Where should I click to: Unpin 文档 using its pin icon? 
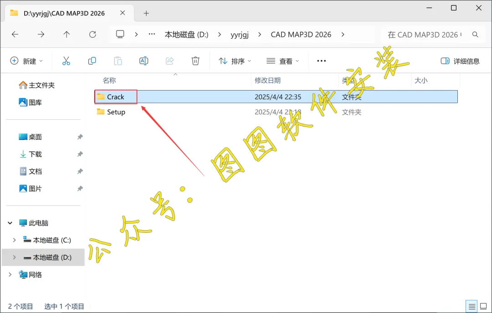point(80,171)
